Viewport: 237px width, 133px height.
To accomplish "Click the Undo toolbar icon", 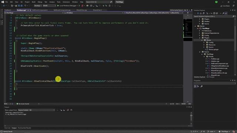I will click(25, 6).
